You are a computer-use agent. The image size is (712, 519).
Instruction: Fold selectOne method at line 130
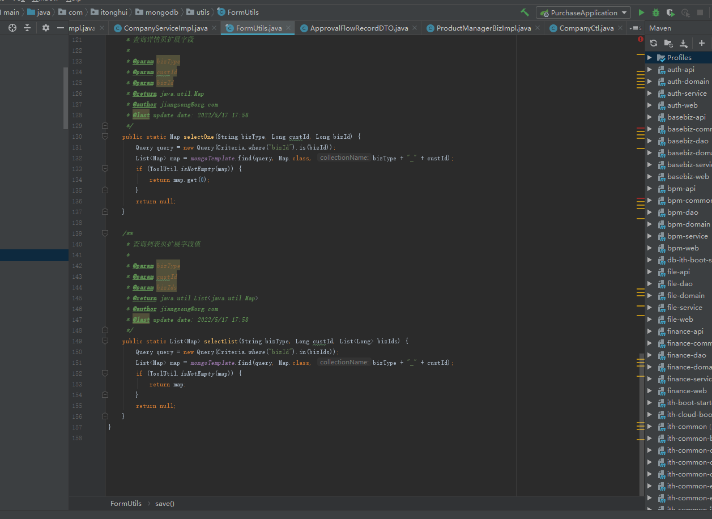[105, 137]
